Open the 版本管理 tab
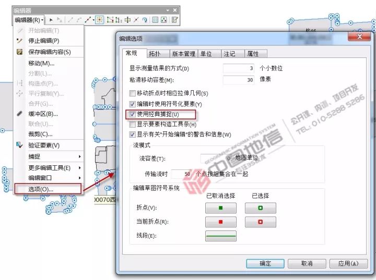Screen dimensions: 376x280 (x=184, y=54)
